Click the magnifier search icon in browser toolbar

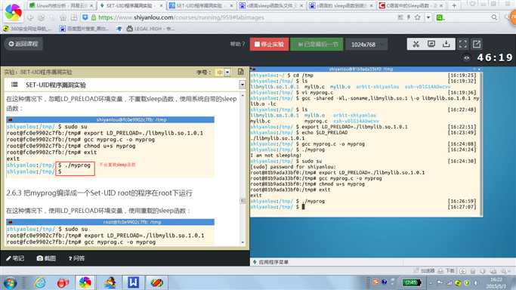point(494,17)
